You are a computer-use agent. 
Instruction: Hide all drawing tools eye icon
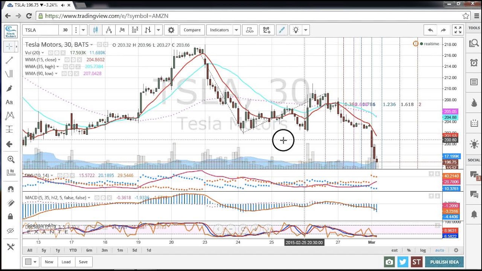point(11,231)
